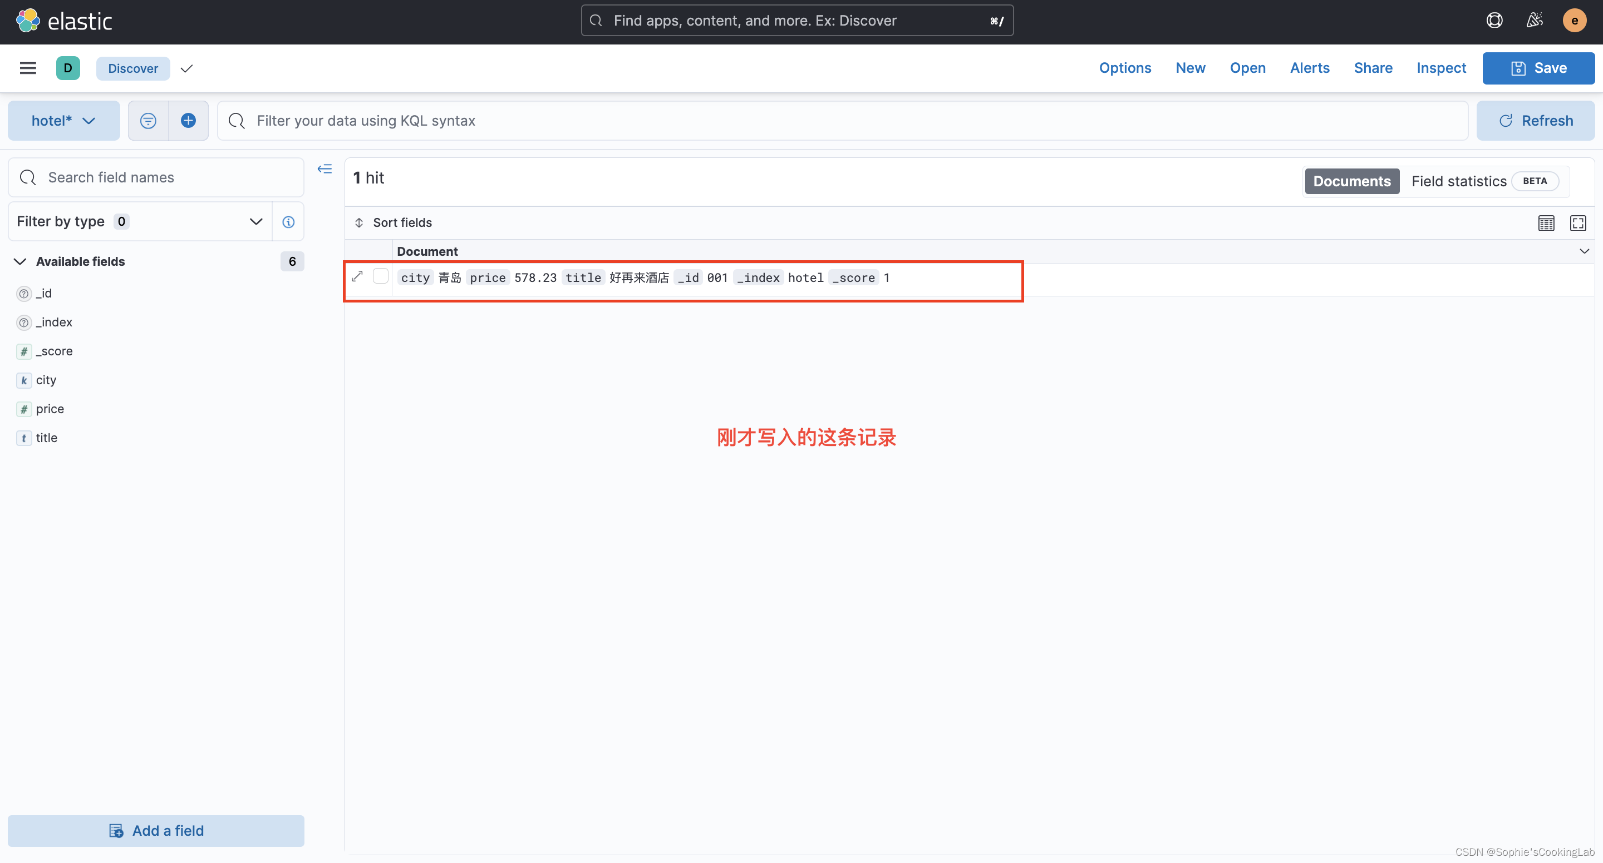Focus the KQL query input field
Viewport: 1603px width, 863px height.
(x=843, y=121)
